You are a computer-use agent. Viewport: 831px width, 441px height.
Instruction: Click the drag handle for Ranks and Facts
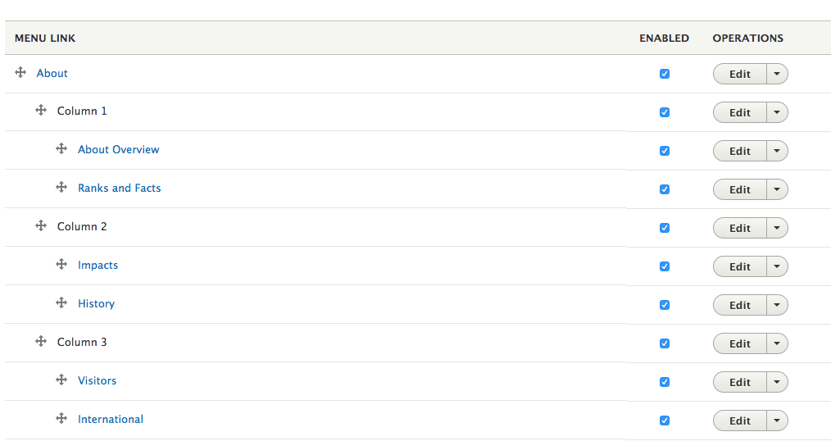click(61, 188)
